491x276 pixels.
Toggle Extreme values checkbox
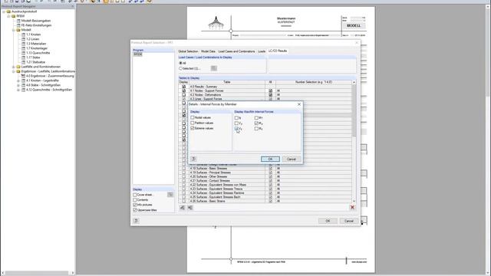[x=193, y=128]
